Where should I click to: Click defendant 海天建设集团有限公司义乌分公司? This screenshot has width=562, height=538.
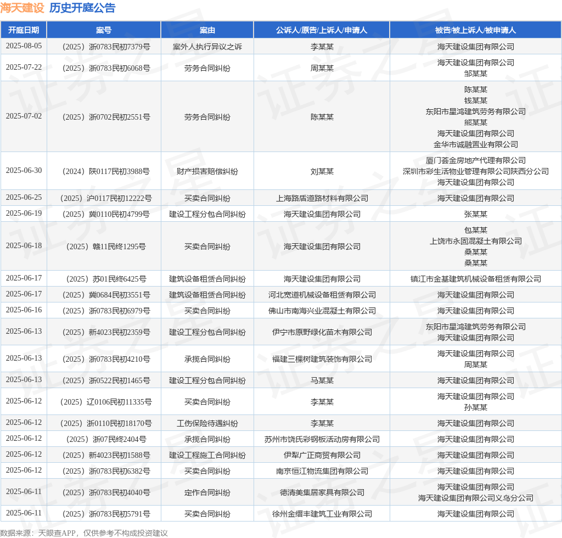(476, 498)
